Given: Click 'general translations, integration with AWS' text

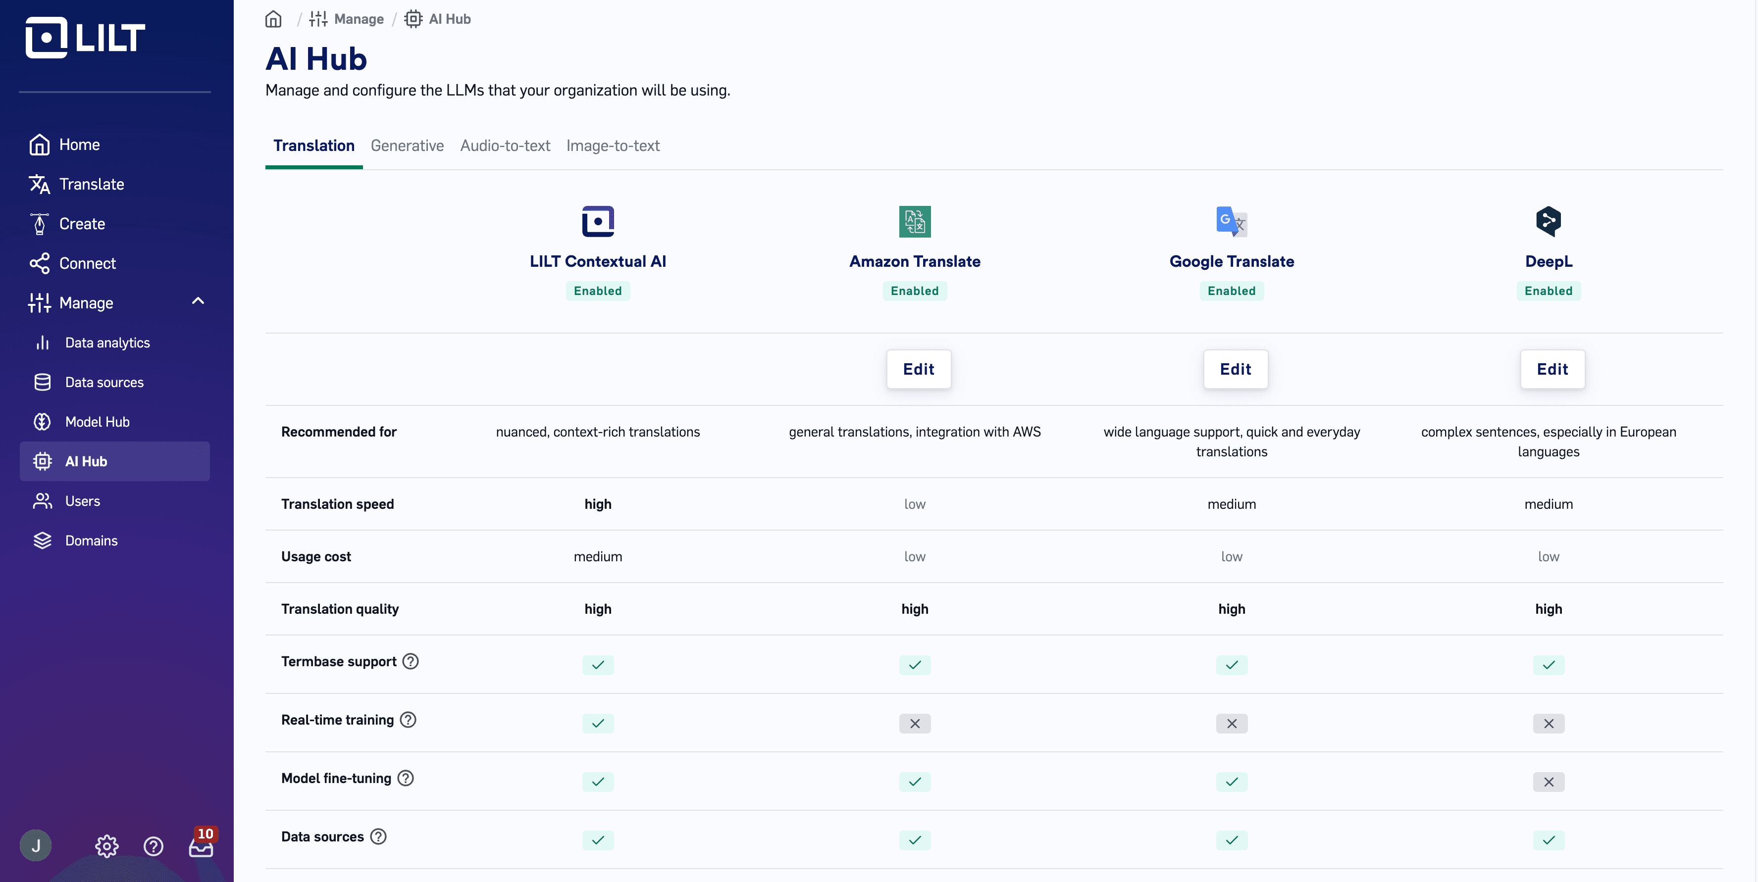Looking at the screenshot, I should coord(915,432).
